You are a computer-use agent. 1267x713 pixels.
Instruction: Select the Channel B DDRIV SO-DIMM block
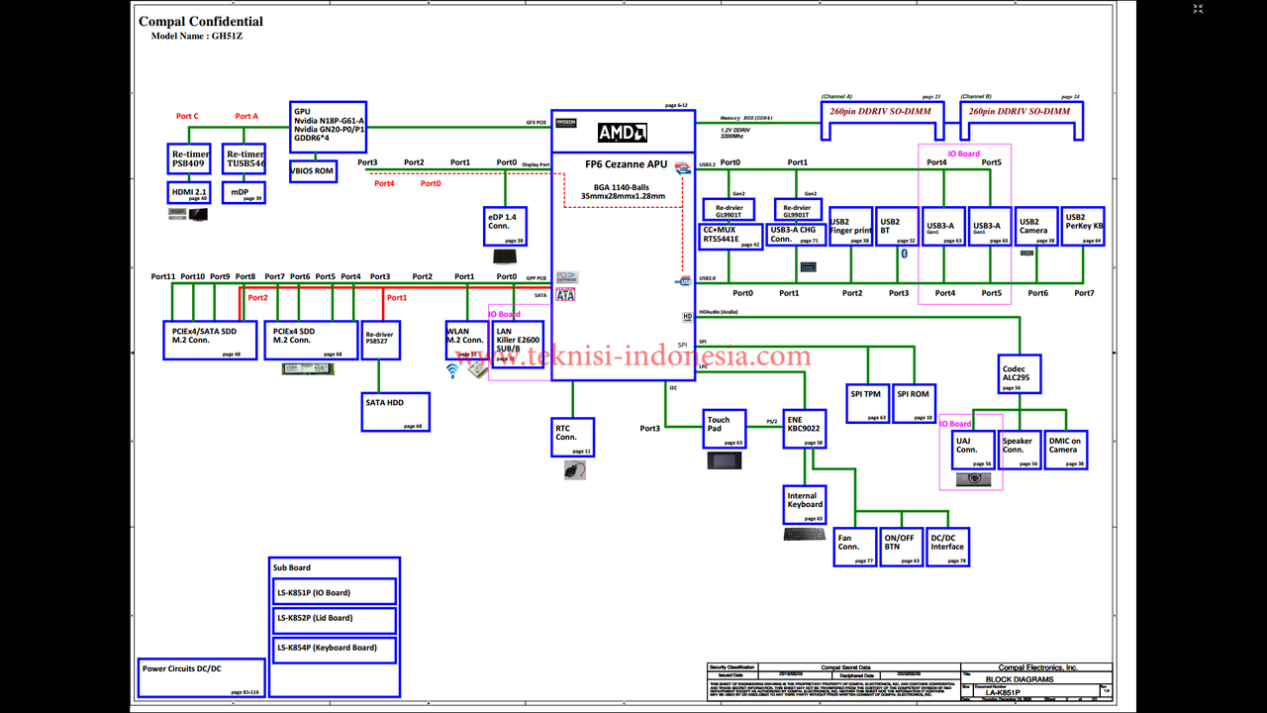pyautogui.click(x=1023, y=119)
